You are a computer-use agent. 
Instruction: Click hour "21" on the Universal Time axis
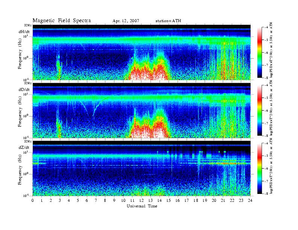(x=223, y=200)
